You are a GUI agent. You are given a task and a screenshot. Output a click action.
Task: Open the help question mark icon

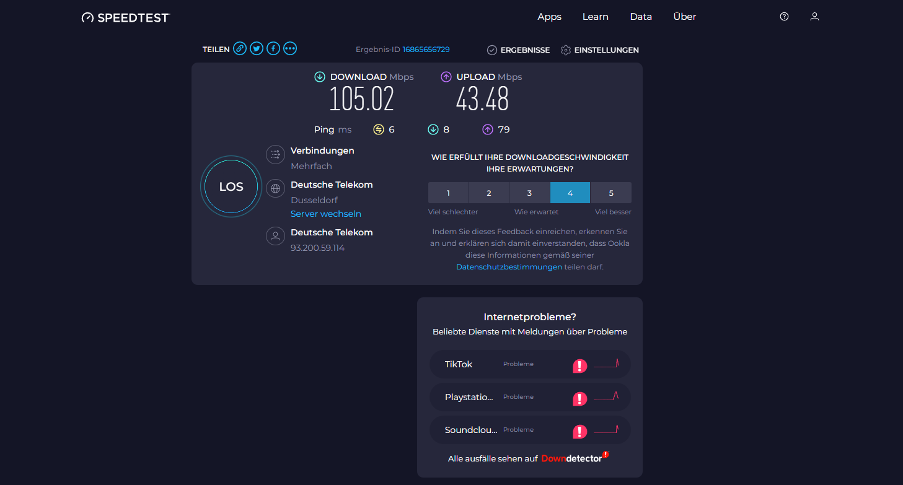click(x=784, y=17)
